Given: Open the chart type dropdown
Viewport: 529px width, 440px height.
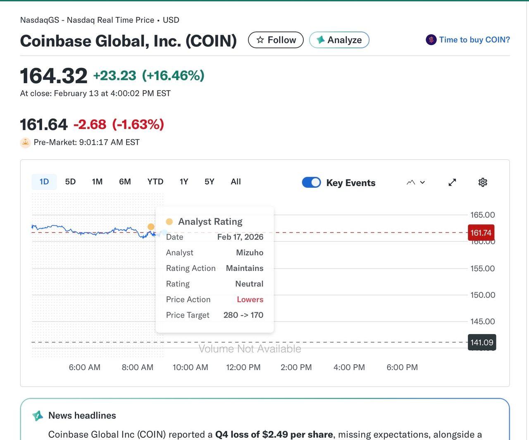Looking at the screenshot, I should point(416,182).
